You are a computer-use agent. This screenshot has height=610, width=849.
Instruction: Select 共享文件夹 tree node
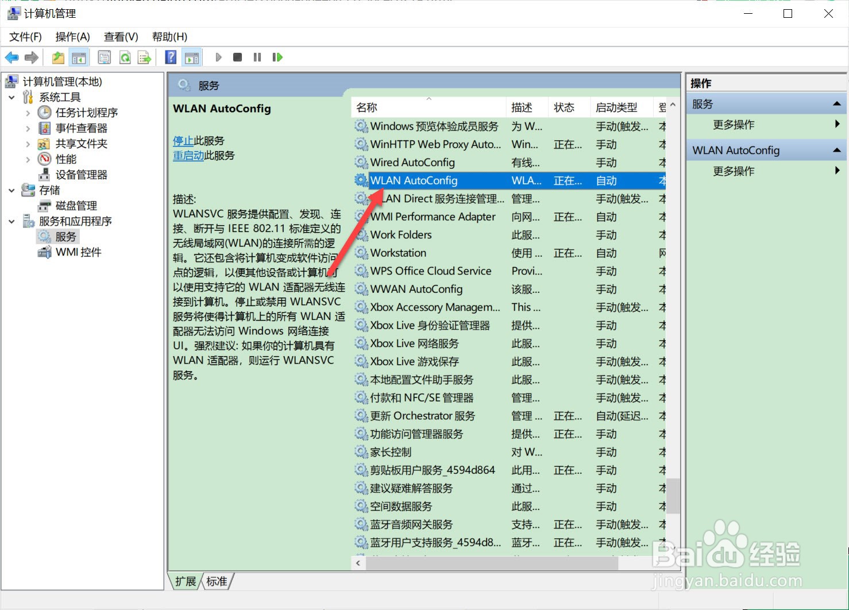81,144
